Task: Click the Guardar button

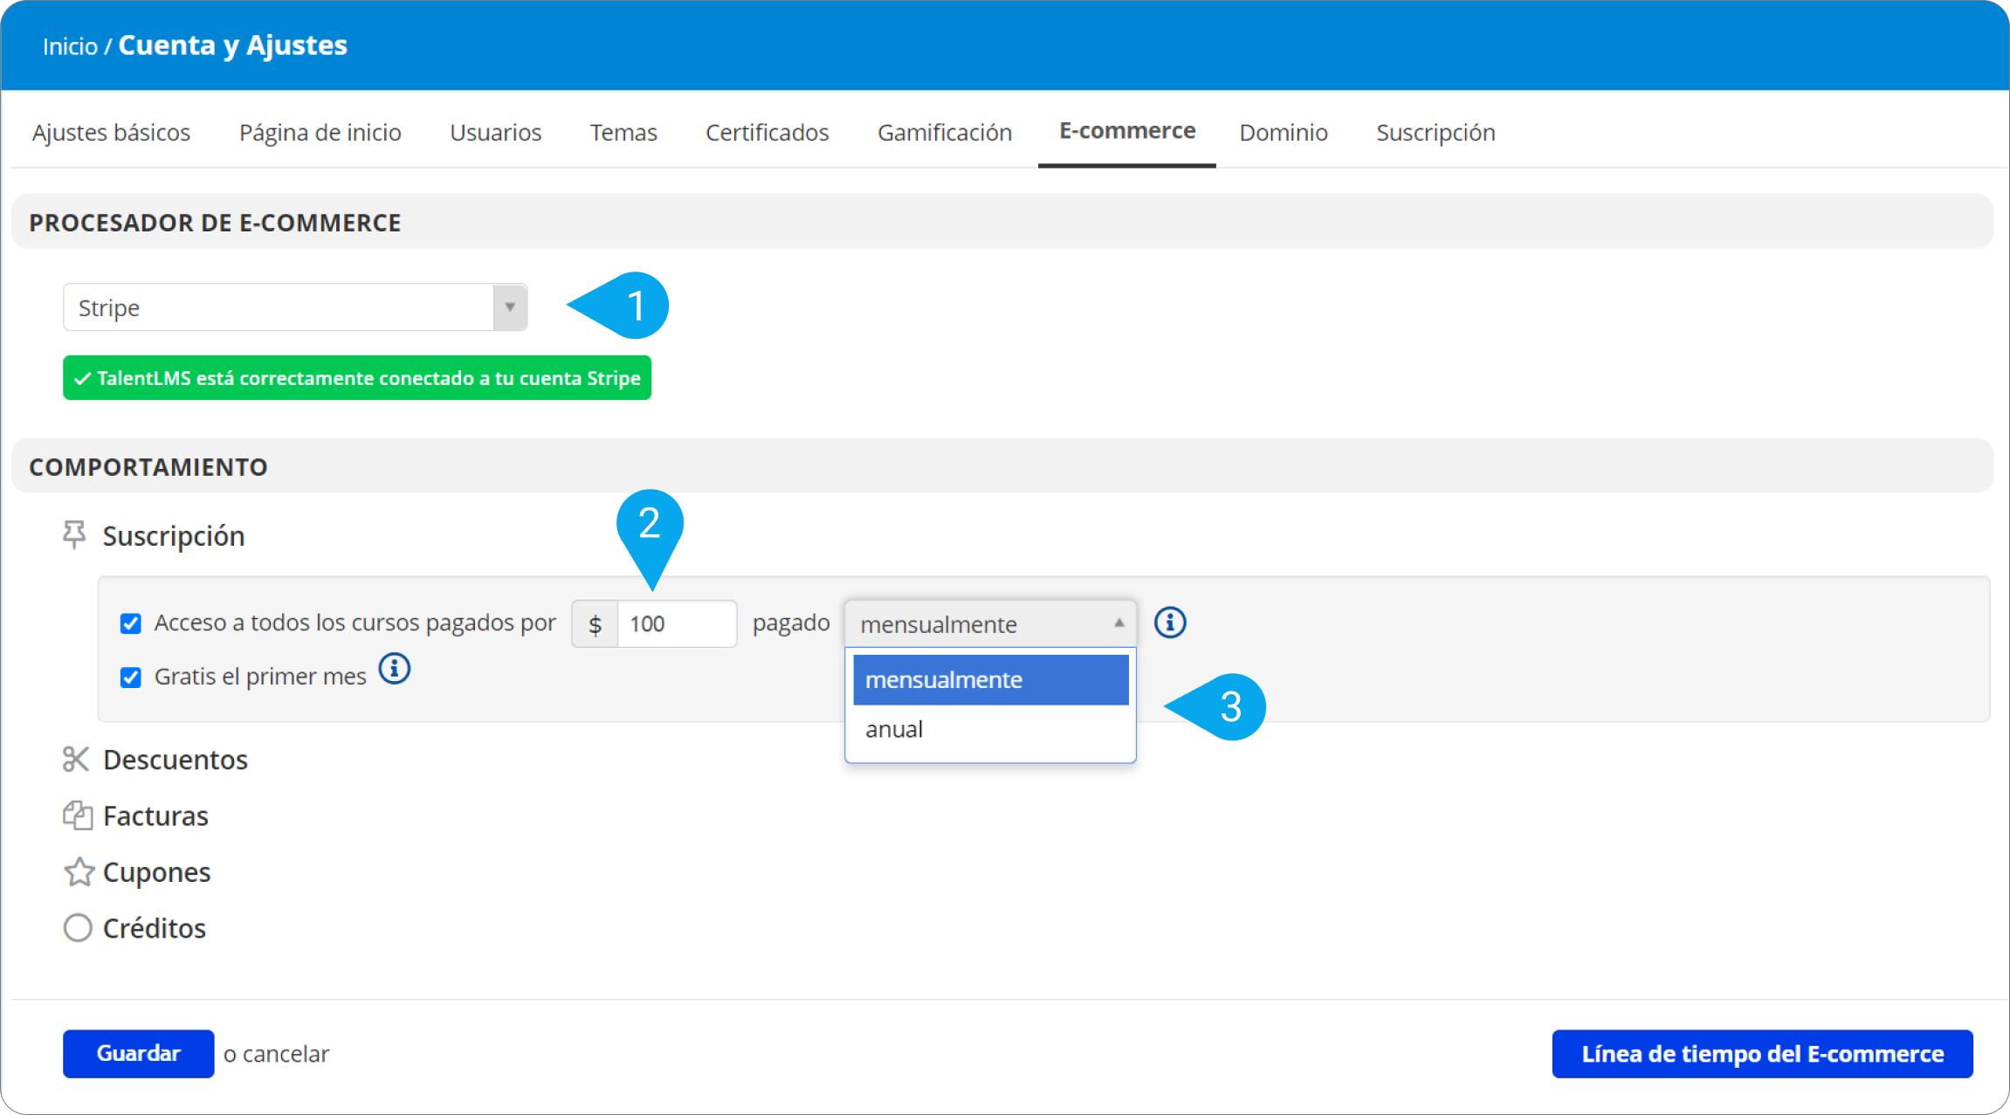Action: [138, 1053]
